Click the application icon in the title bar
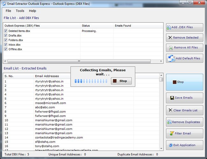Viewport: 207px width, 159px height. 4,4
